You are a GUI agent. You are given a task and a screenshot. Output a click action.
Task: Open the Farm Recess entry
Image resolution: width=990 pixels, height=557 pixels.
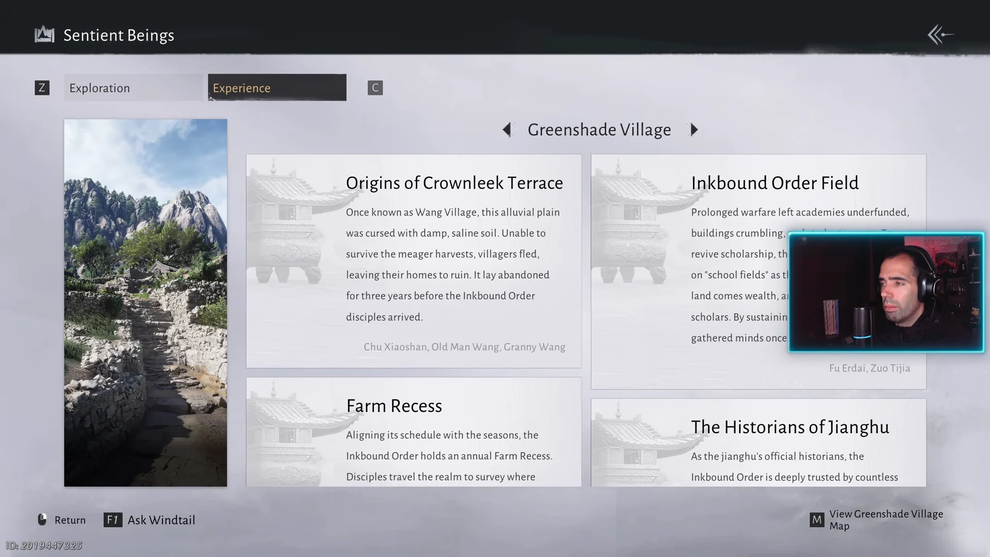tap(414, 432)
